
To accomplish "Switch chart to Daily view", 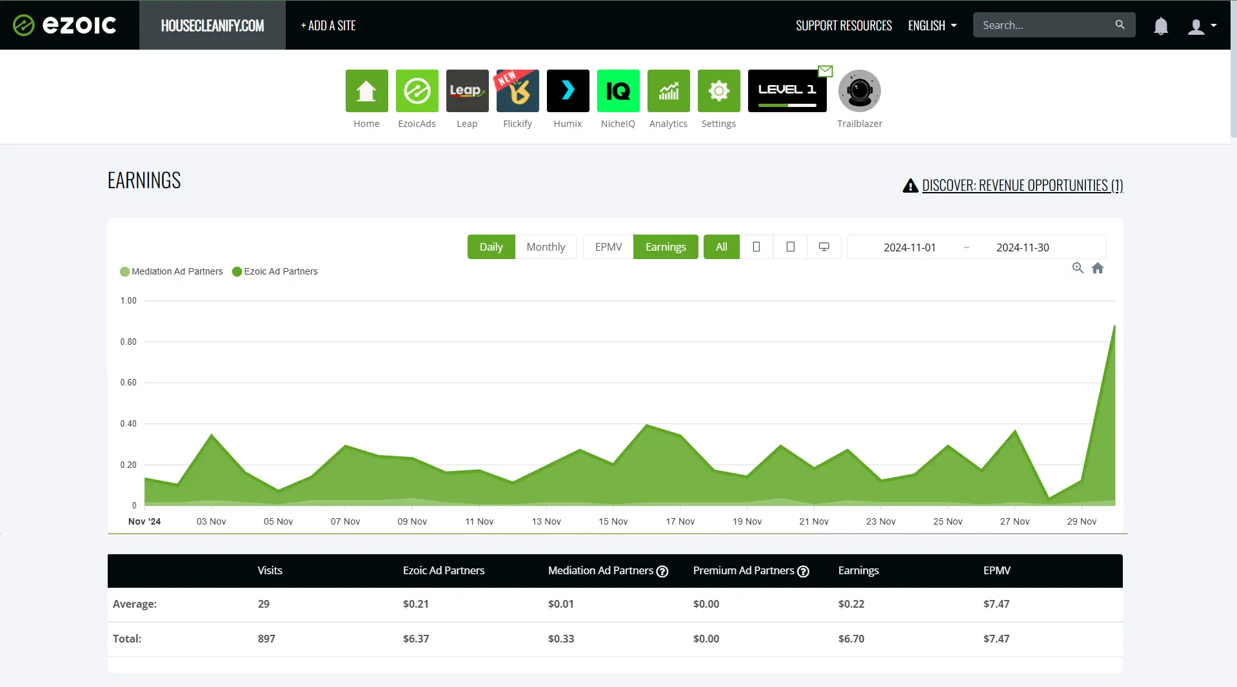I will 491,247.
